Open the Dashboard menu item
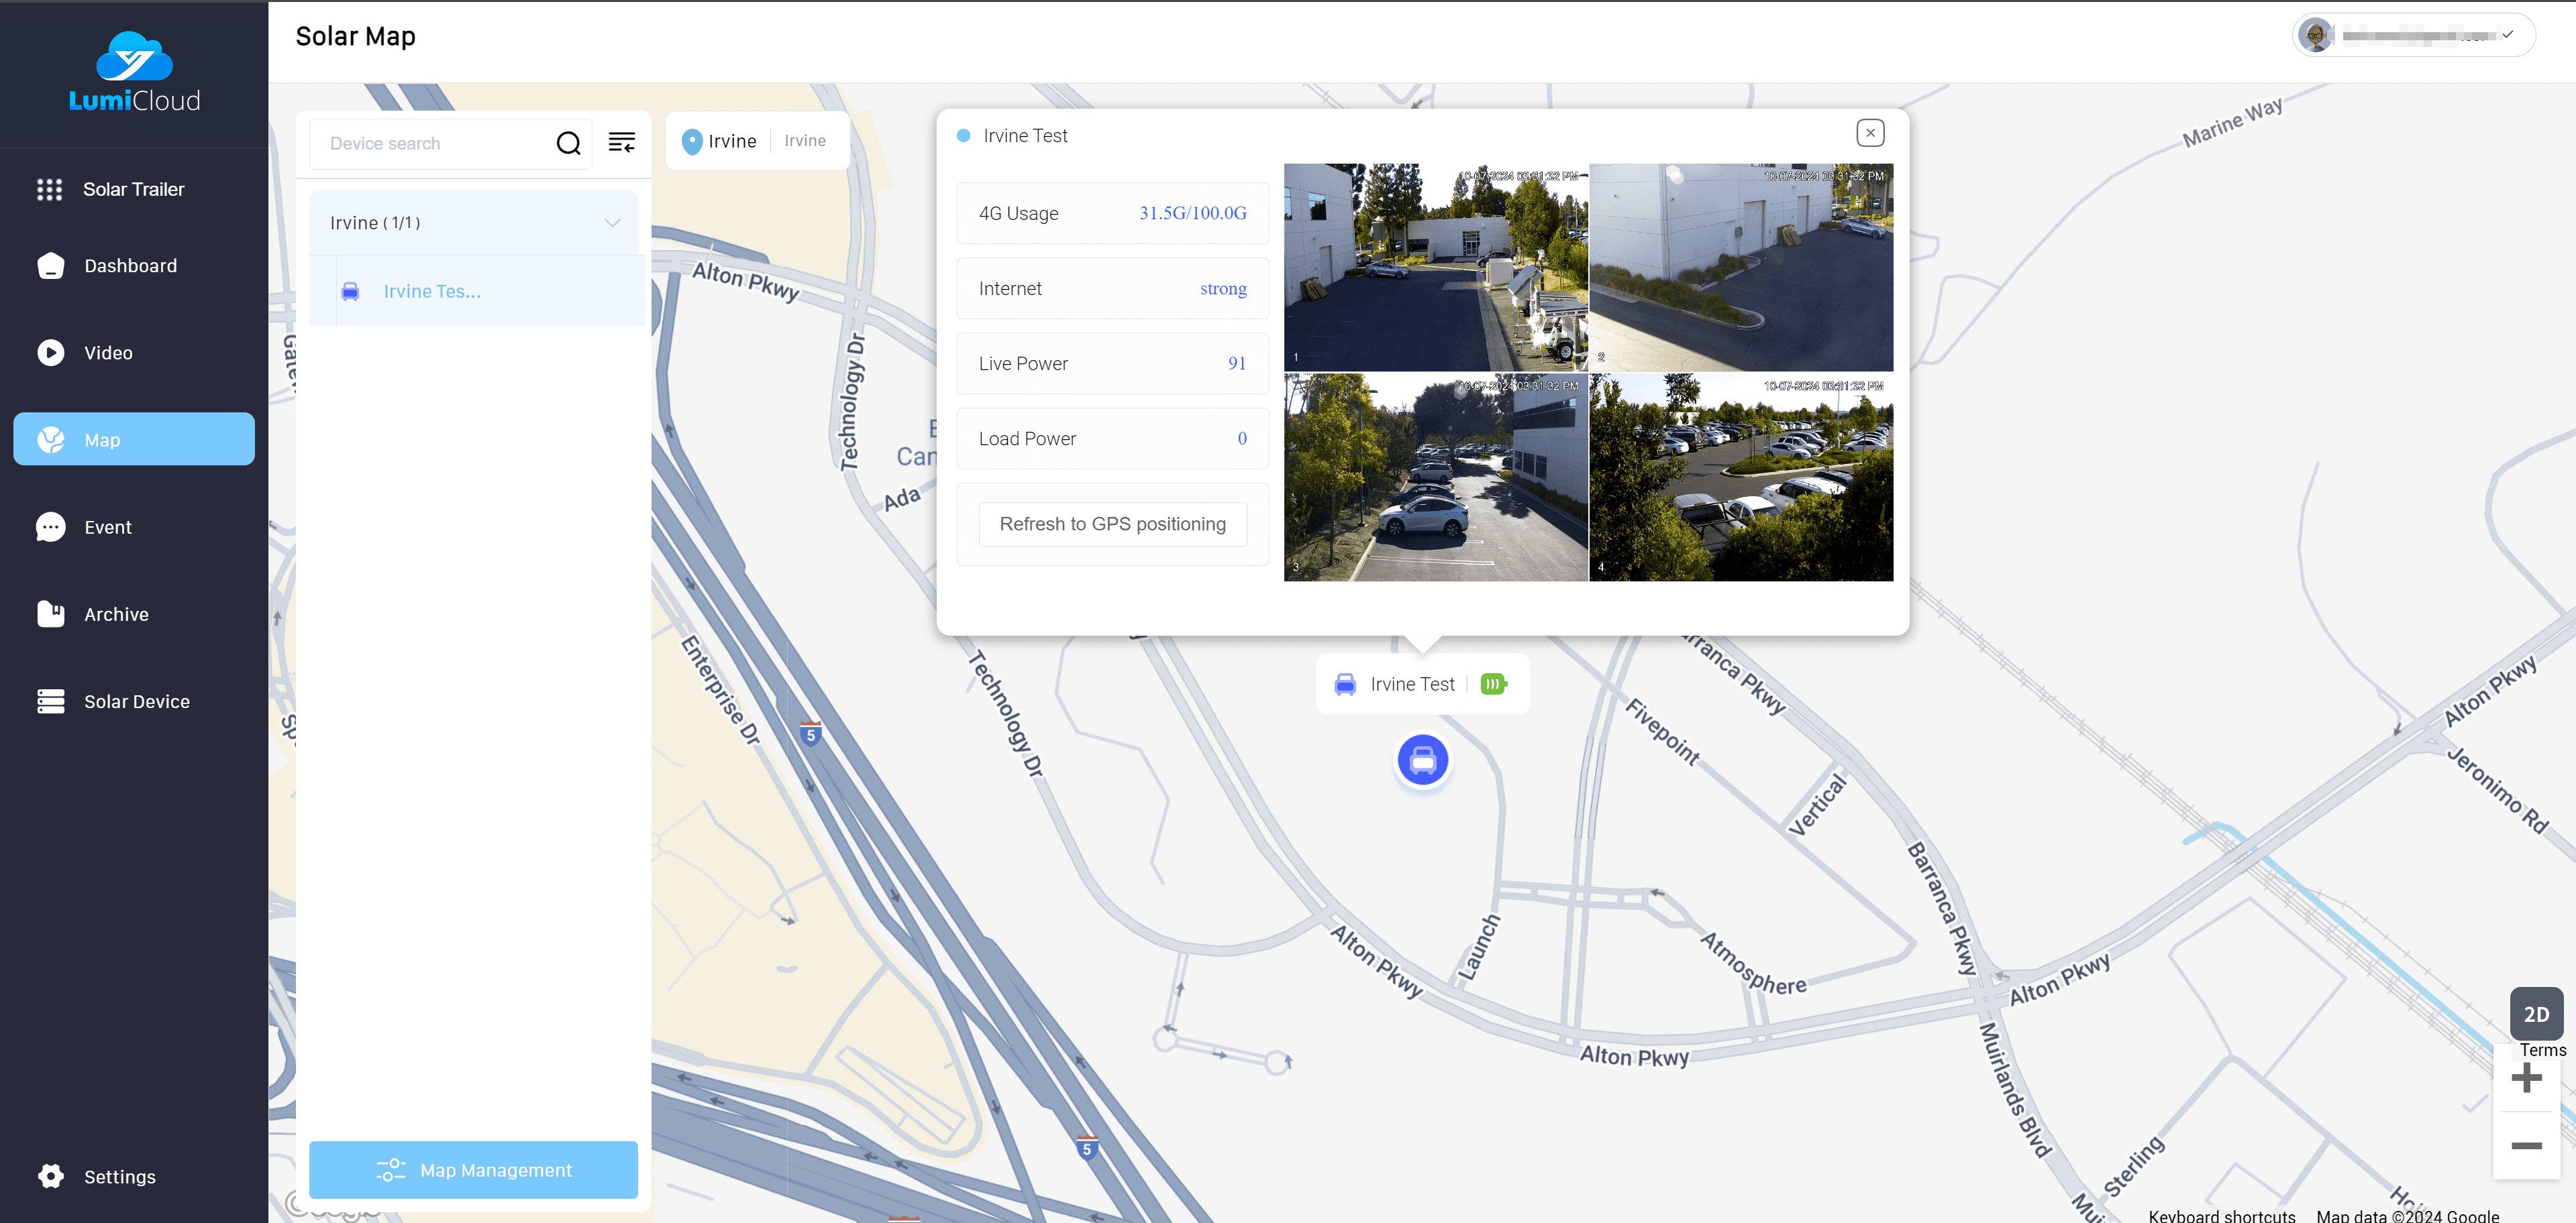 coord(134,266)
